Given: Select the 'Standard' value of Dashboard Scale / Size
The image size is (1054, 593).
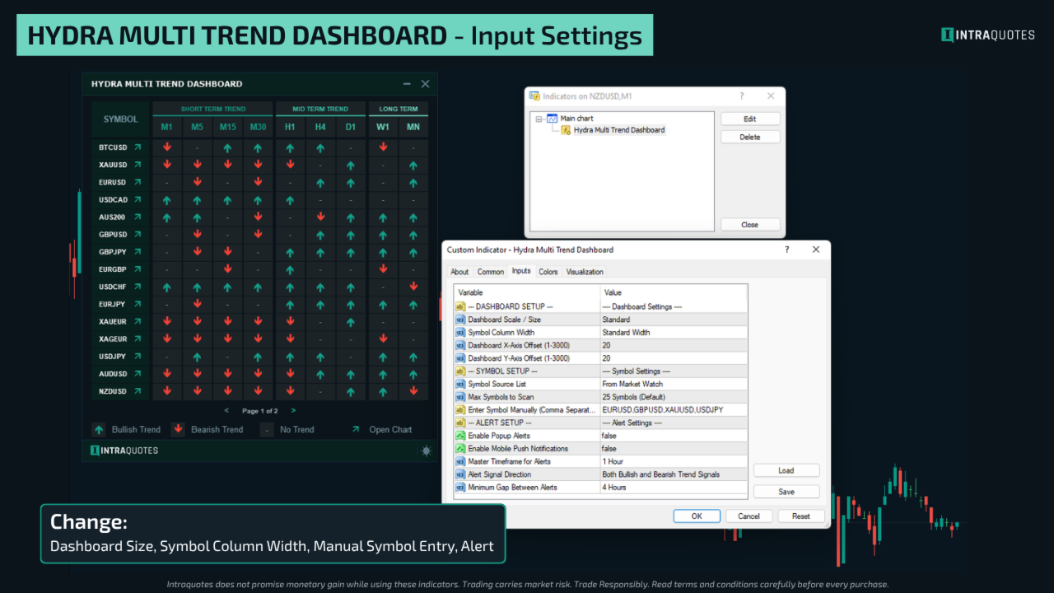Looking at the screenshot, I should 674,320.
